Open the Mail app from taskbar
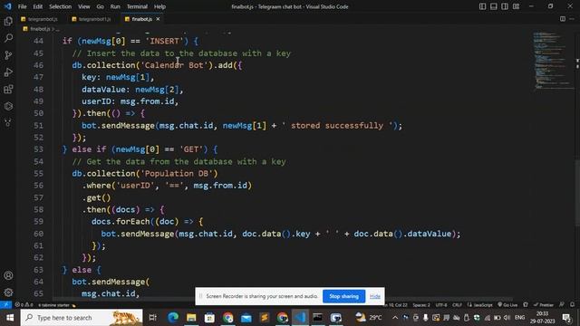Viewport: 580px width, 326px height. pos(246,318)
